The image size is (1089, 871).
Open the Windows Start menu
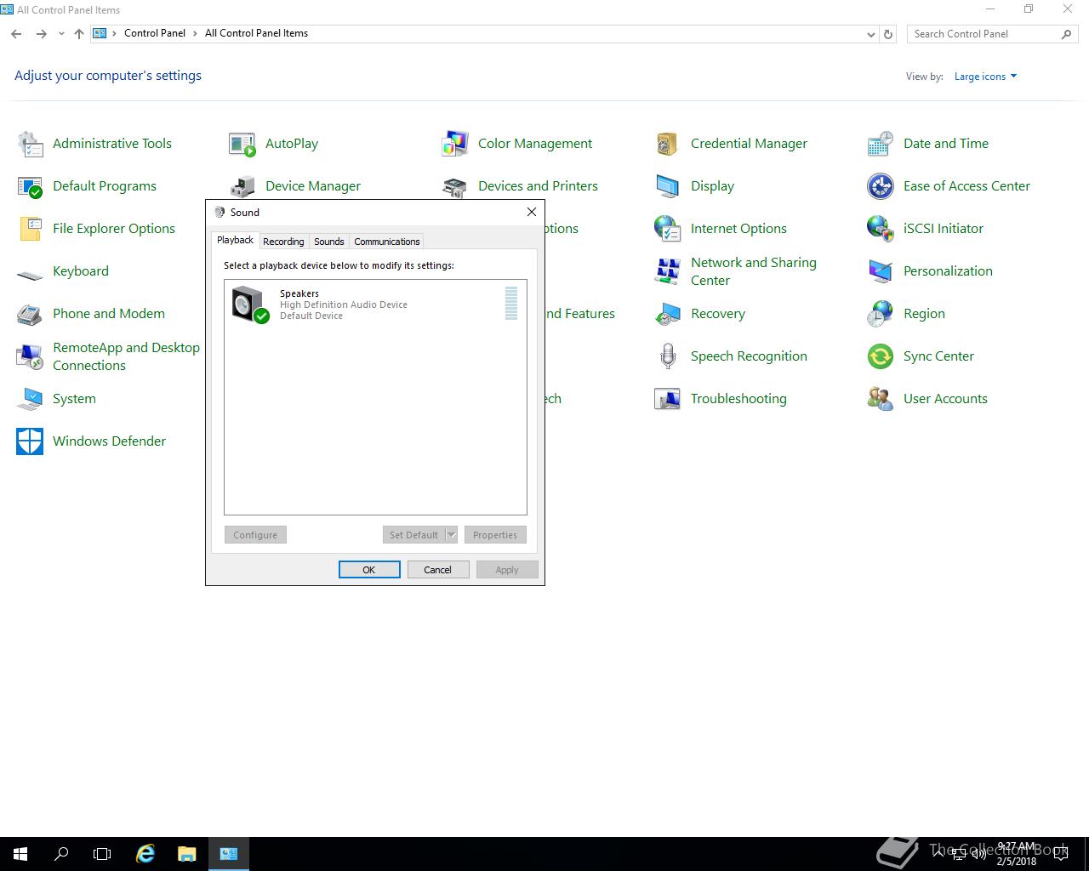coord(20,854)
